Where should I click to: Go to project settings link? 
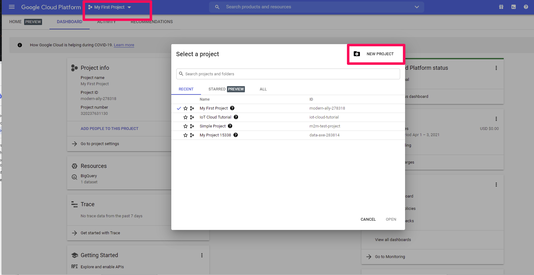pos(100,144)
